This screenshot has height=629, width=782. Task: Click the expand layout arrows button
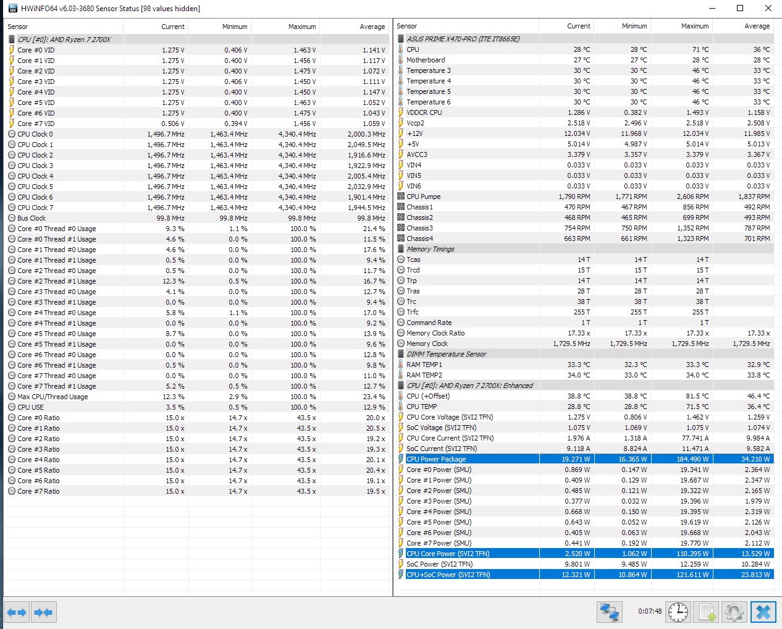tap(17, 612)
